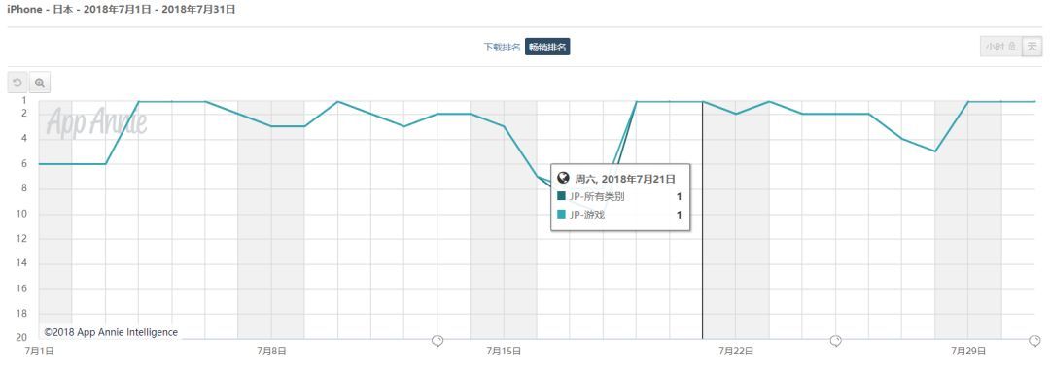
Task: Reset the chart zoom with the undo icon
Action: click(x=17, y=83)
